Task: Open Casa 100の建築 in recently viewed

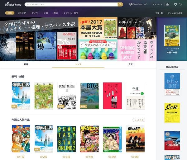Action: [x=172, y=141]
